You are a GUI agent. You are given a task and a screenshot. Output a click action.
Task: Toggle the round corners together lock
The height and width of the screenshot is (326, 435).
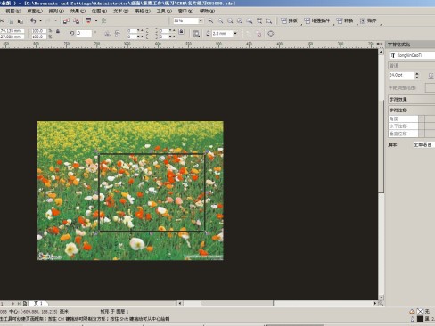(182, 31)
